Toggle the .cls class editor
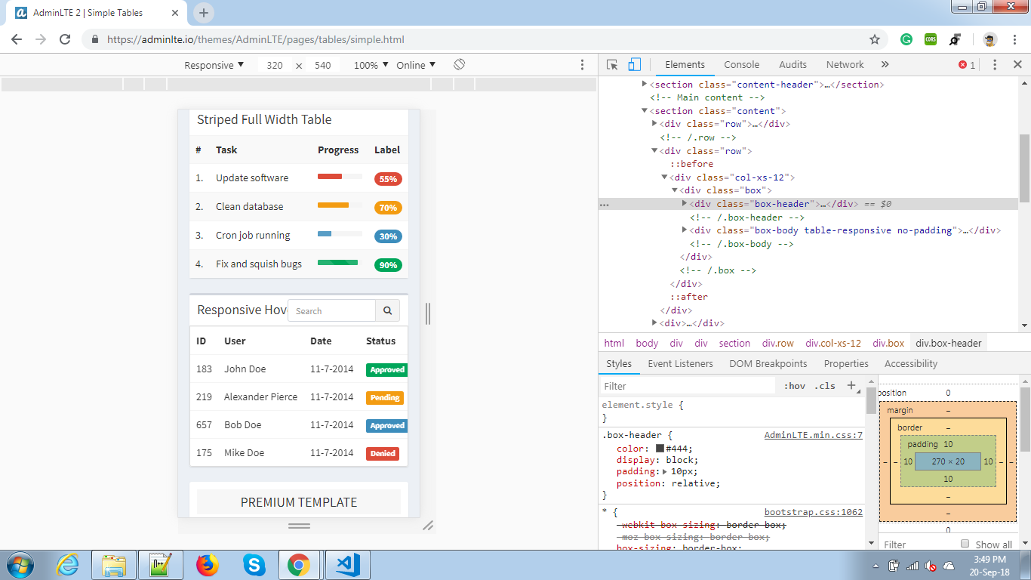The height and width of the screenshot is (580, 1031). point(826,386)
